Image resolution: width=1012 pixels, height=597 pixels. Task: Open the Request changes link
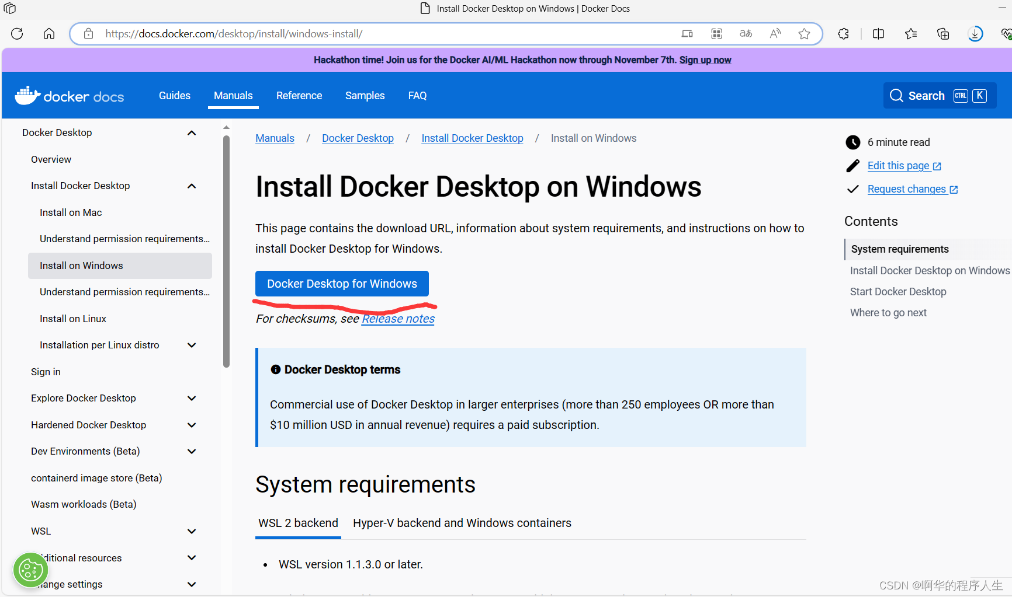[913, 189]
